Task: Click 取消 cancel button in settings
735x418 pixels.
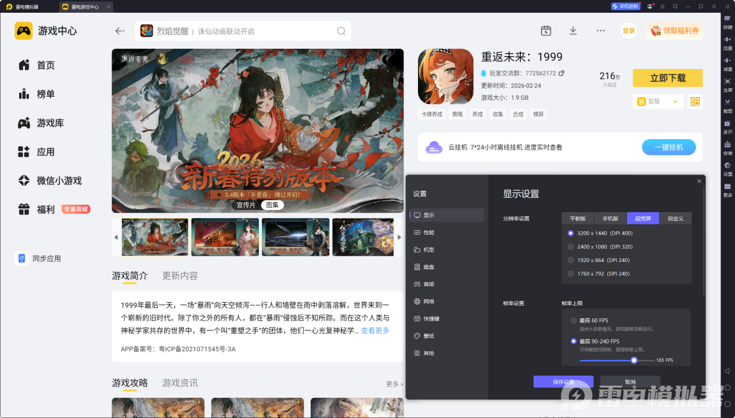Action: click(x=630, y=382)
